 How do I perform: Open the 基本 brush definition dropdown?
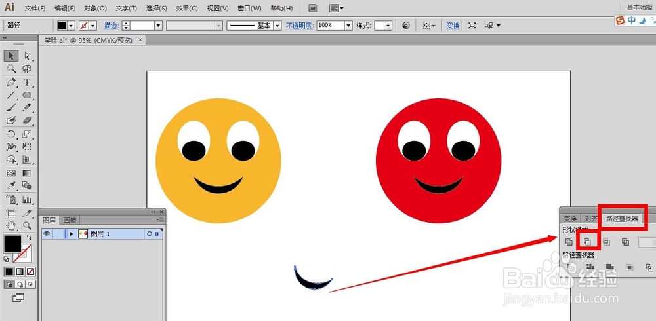point(277,26)
